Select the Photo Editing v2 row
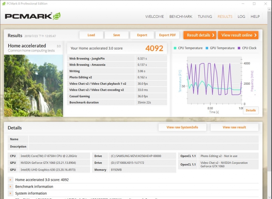Viewport: 272px width, 199px height. pyautogui.click(x=117, y=77)
